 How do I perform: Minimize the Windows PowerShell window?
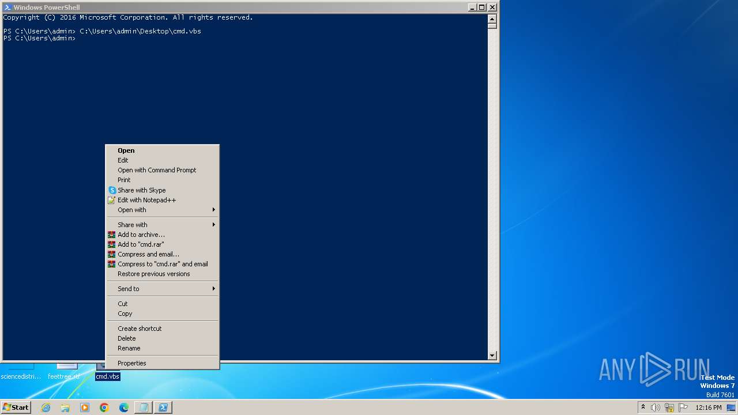472,7
